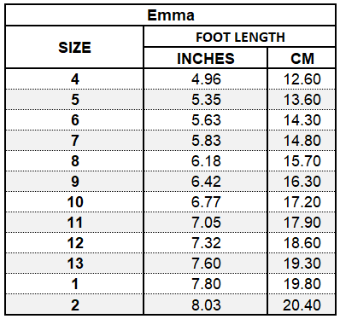The height and width of the screenshot is (319, 340).
Task: Select the 7.60 inches cell
Action: [206, 264]
